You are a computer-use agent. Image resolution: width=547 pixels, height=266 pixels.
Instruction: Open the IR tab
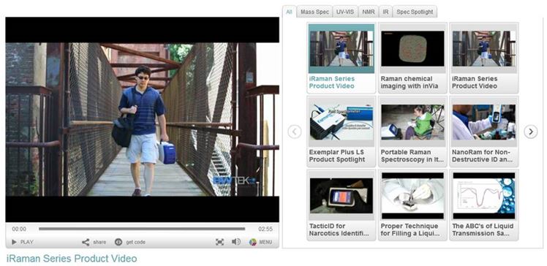coord(385,12)
